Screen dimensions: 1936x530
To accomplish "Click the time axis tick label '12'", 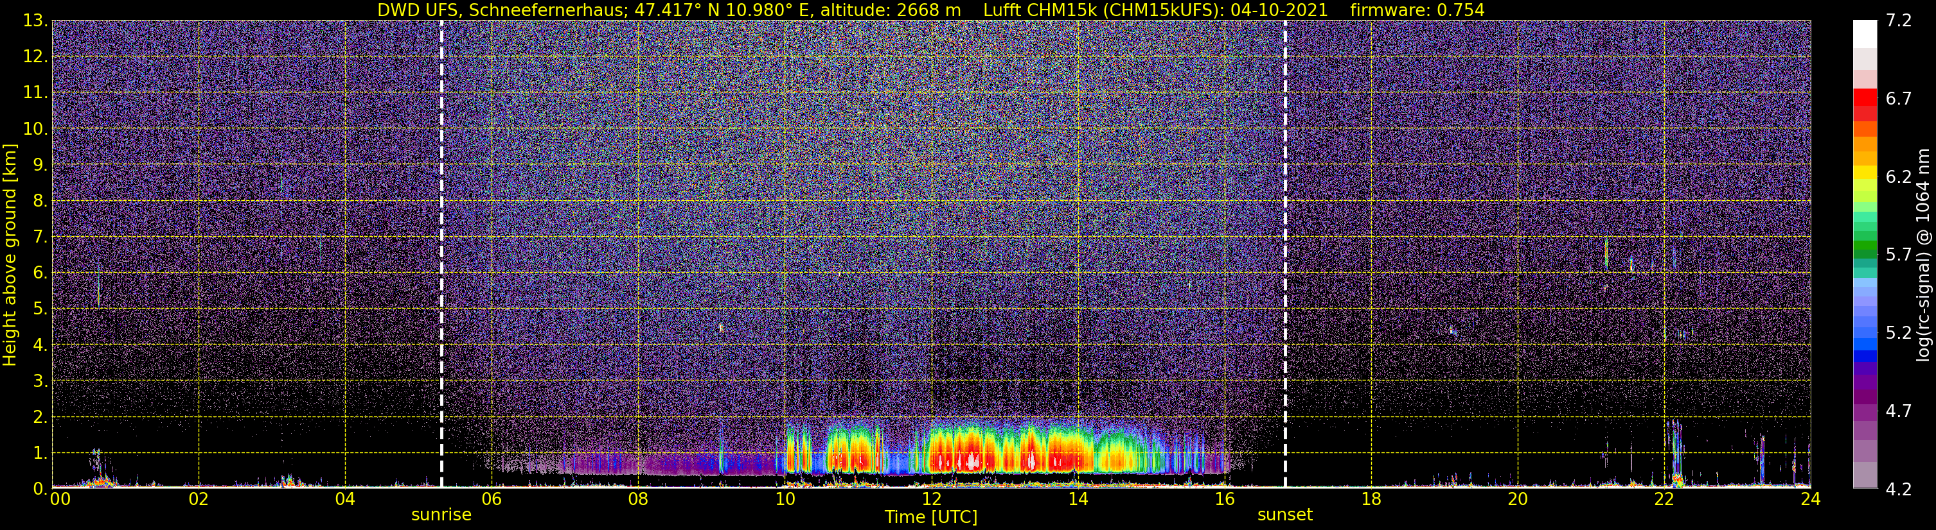I will click(x=931, y=499).
